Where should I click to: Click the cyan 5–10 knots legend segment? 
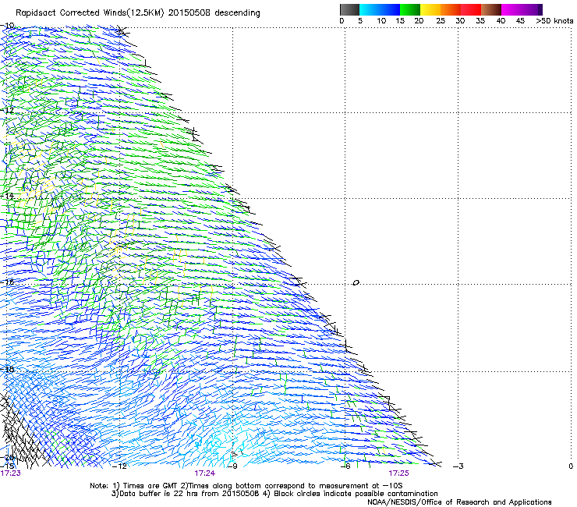(370, 9)
